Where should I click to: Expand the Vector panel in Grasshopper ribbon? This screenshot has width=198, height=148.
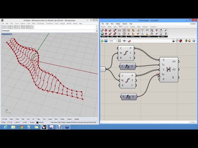[167, 36]
